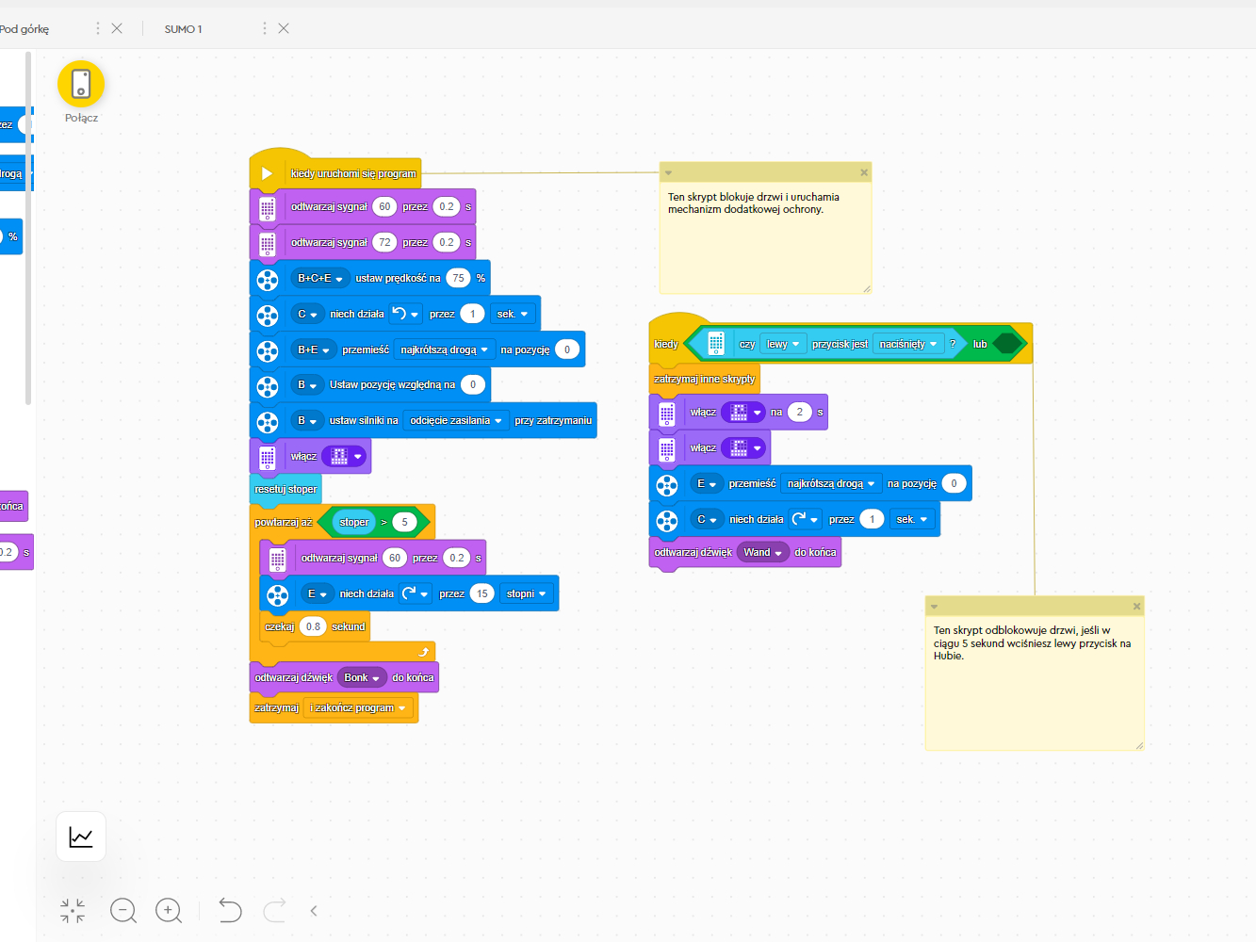The width and height of the screenshot is (1256, 942).
Task: Open the 'naciśnięty' state dropdown
Action: (908, 344)
